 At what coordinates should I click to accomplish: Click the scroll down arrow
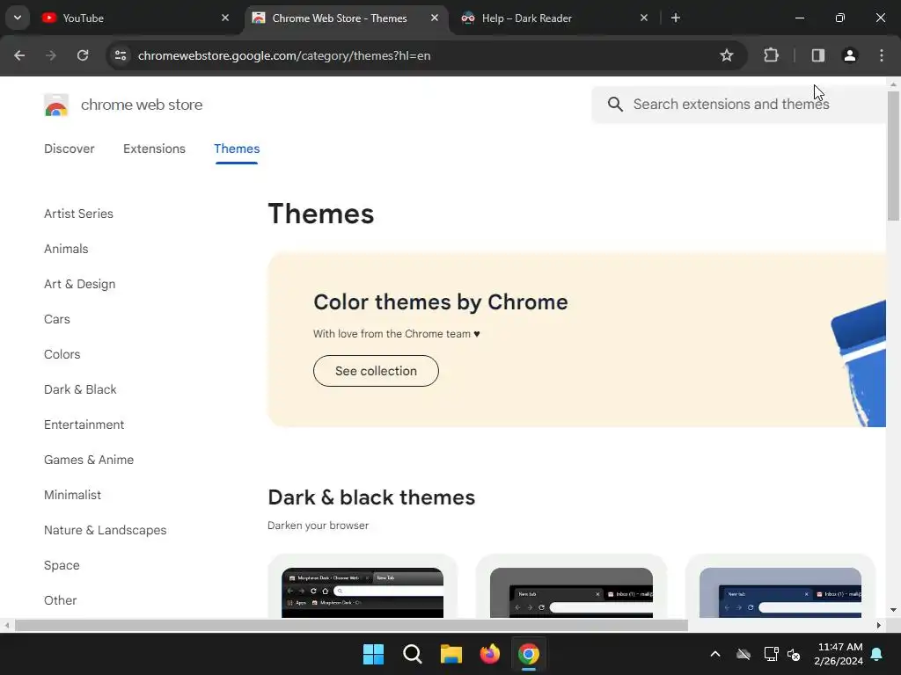[x=893, y=610]
